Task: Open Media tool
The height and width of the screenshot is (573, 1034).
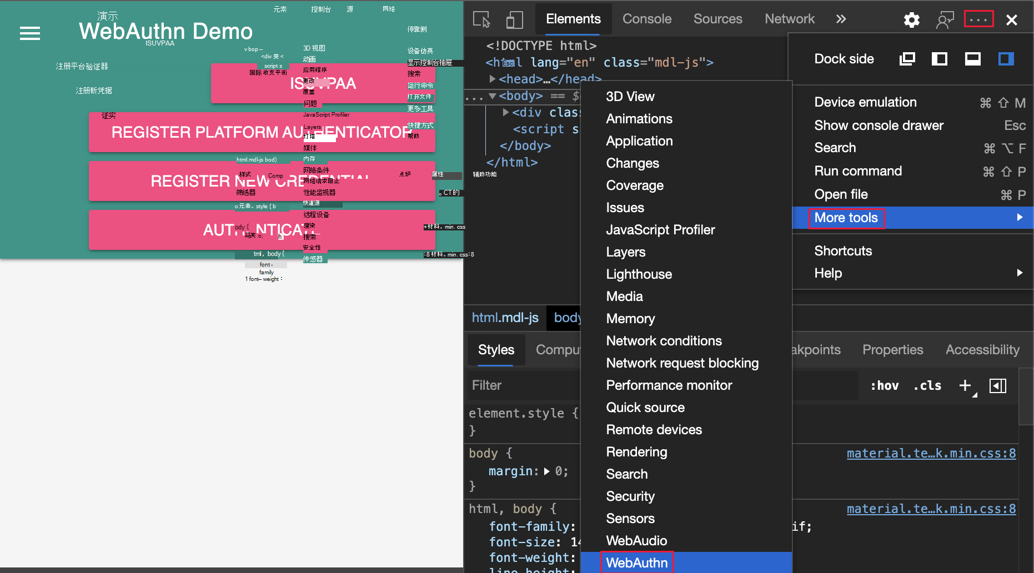Action: [686, 296]
